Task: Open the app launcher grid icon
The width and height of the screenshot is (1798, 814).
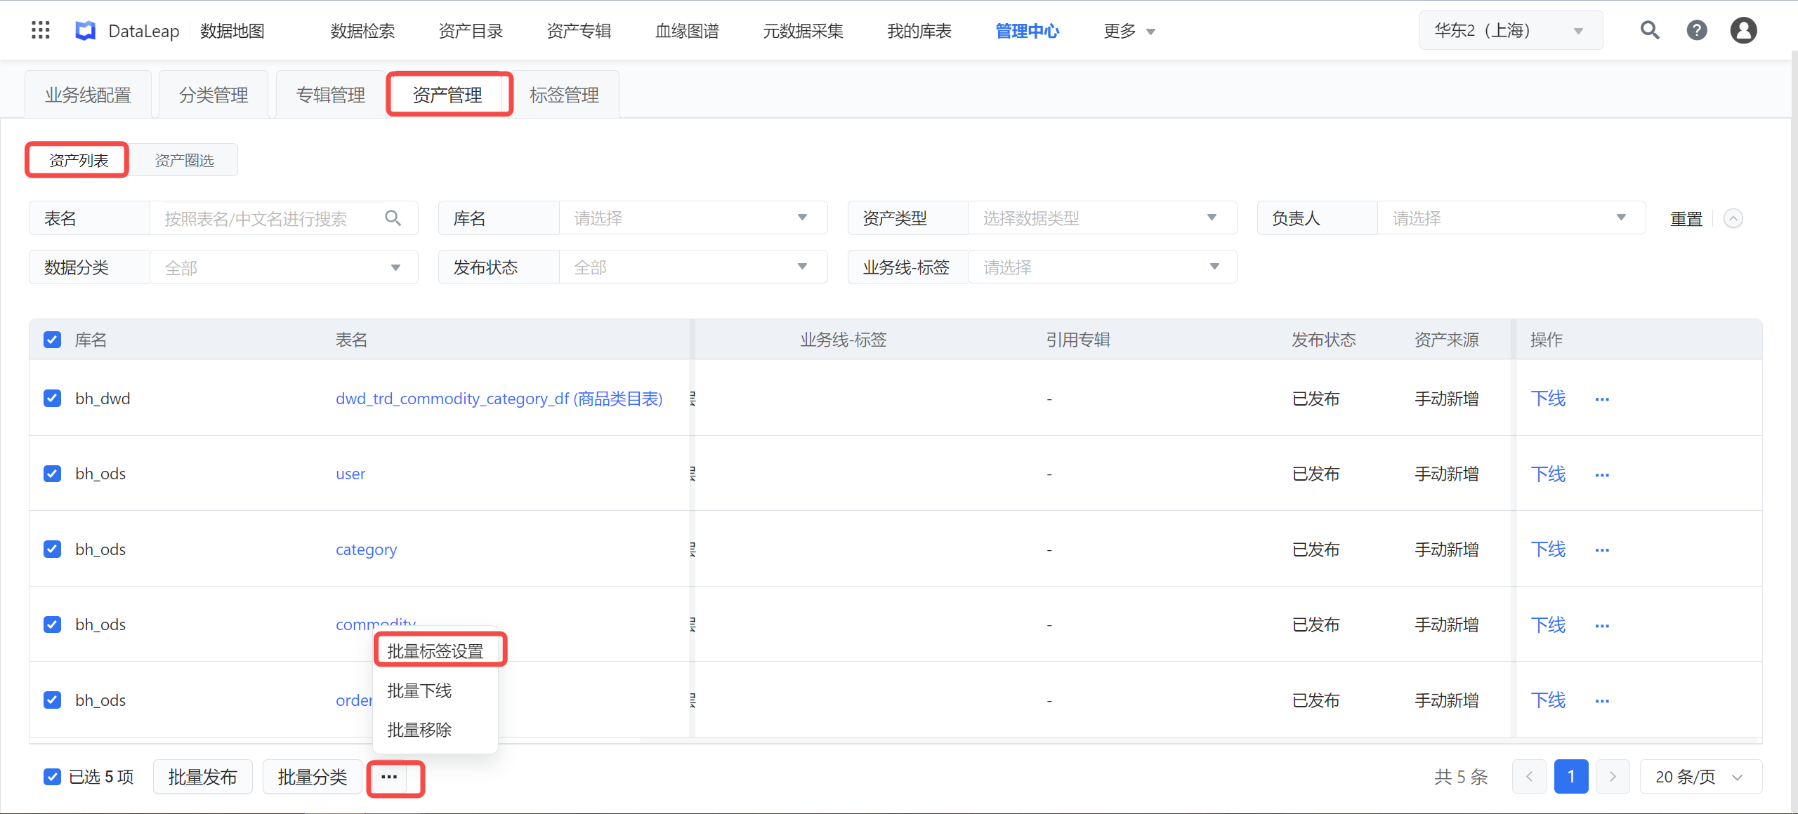Action: click(41, 30)
